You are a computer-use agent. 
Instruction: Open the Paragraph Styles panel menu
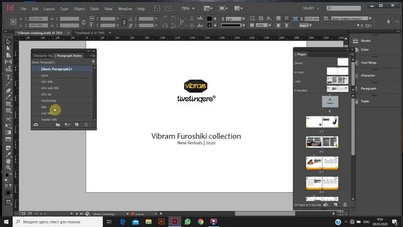click(x=93, y=55)
